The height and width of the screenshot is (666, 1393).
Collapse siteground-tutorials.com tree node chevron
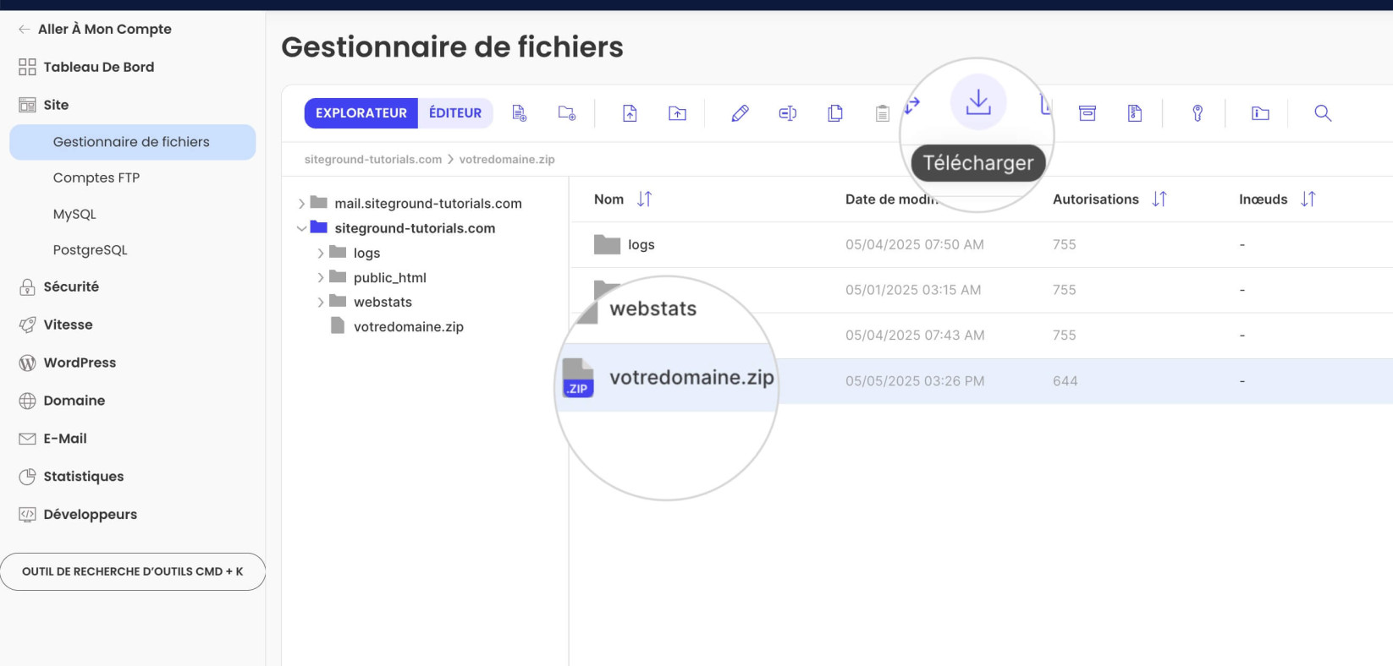[301, 228]
